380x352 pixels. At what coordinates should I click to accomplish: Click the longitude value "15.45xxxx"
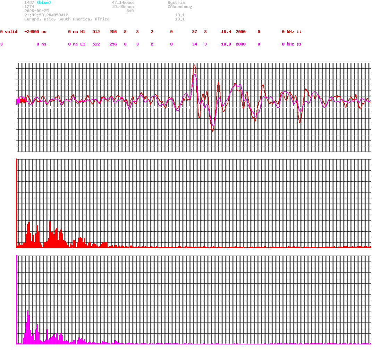point(123,7)
